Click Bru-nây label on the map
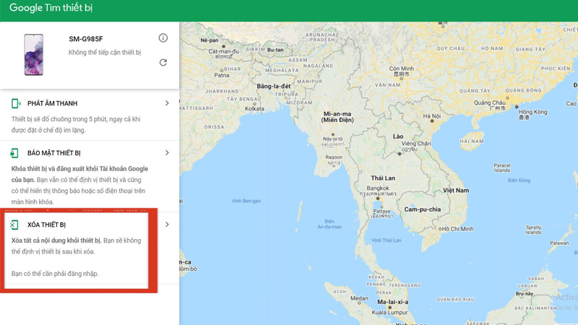This screenshot has height=325, width=578. [x=525, y=294]
